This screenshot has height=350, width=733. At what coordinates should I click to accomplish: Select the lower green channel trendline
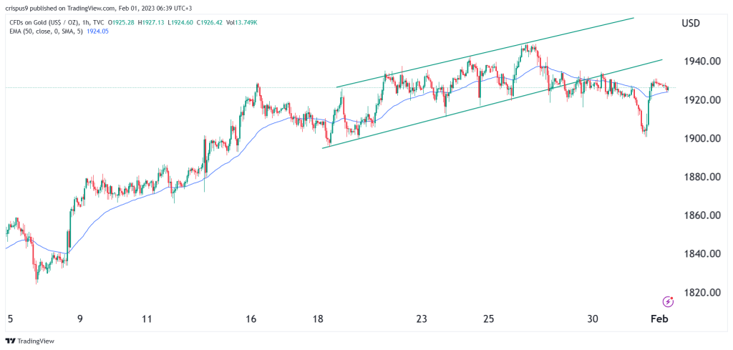click(492, 104)
